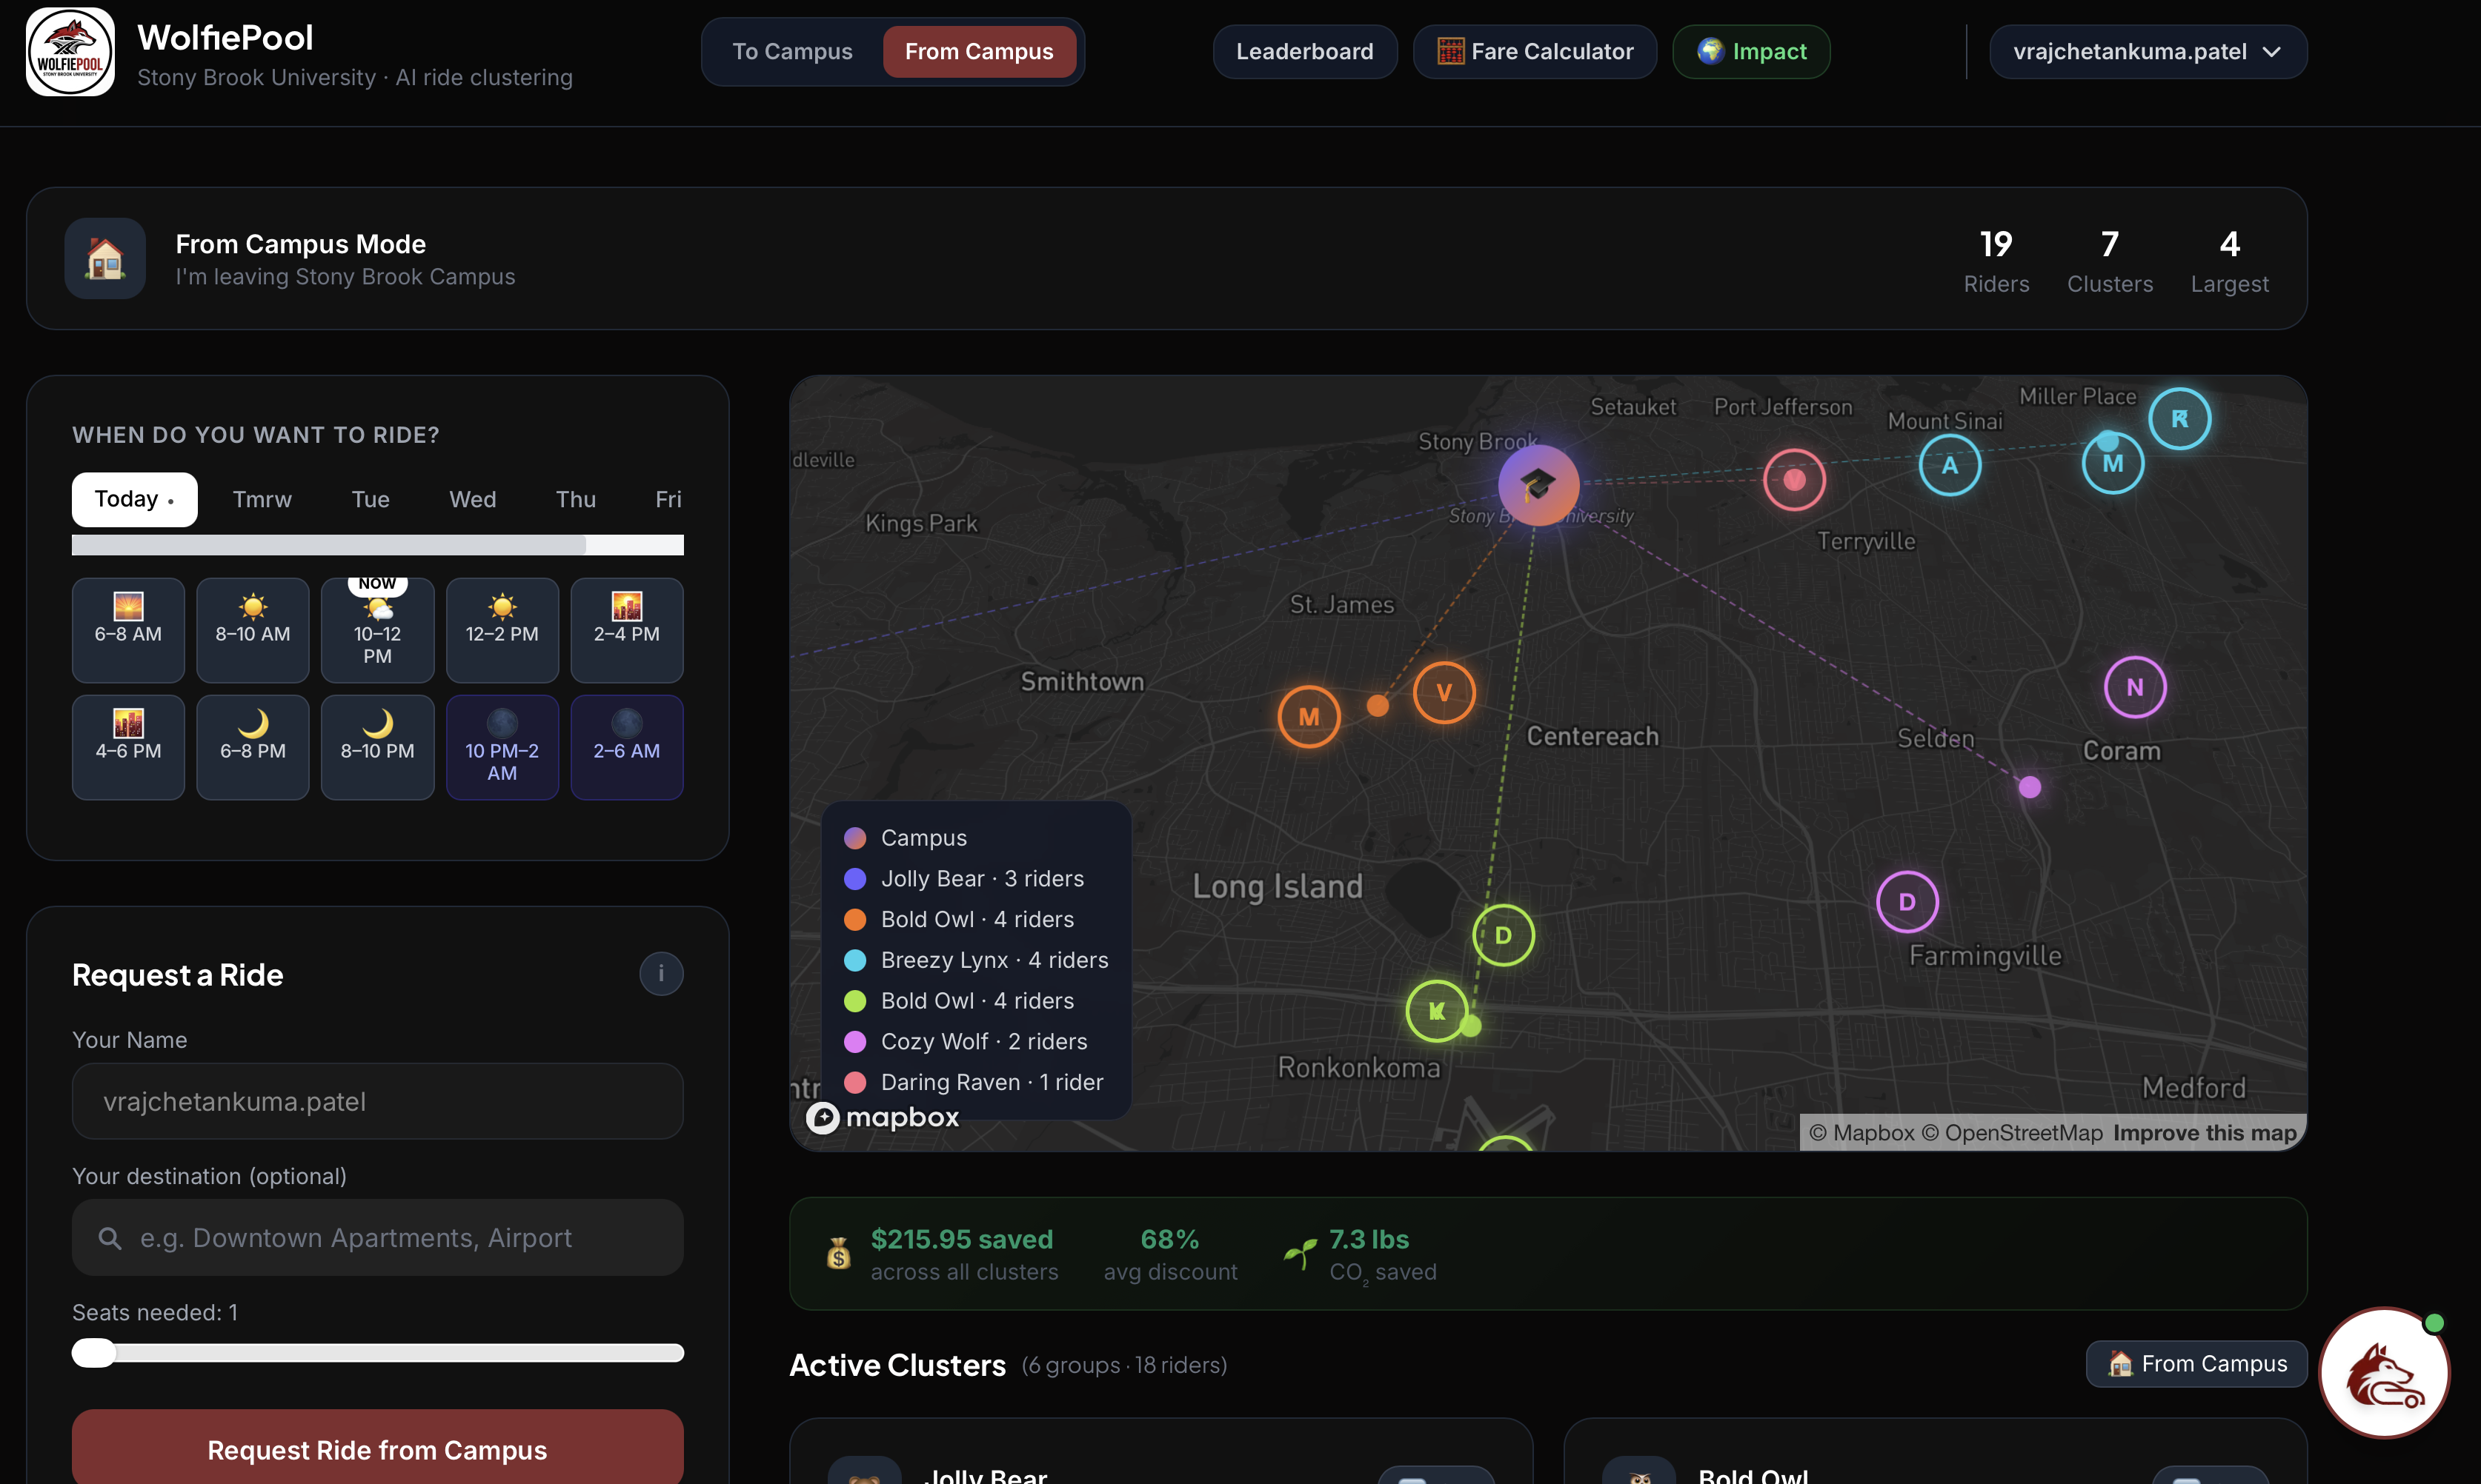Screen dimensions: 2481x1484
Task: Click Request Ride from Campus button
Action: tap(377, 1449)
